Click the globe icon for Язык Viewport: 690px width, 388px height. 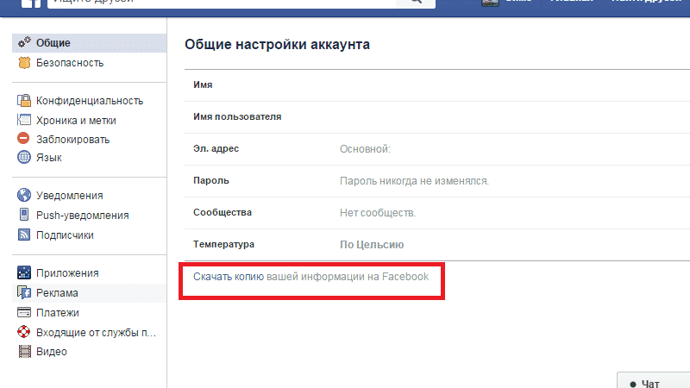24,157
